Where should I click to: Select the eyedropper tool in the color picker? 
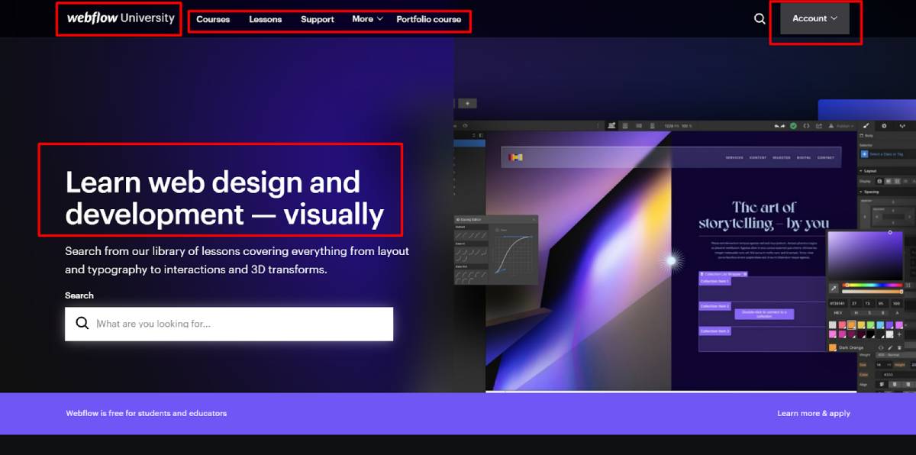(x=834, y=289)
